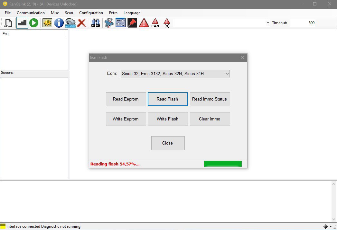
Task: Click the red syringe injector icon
Action: (x=132, y=23)
